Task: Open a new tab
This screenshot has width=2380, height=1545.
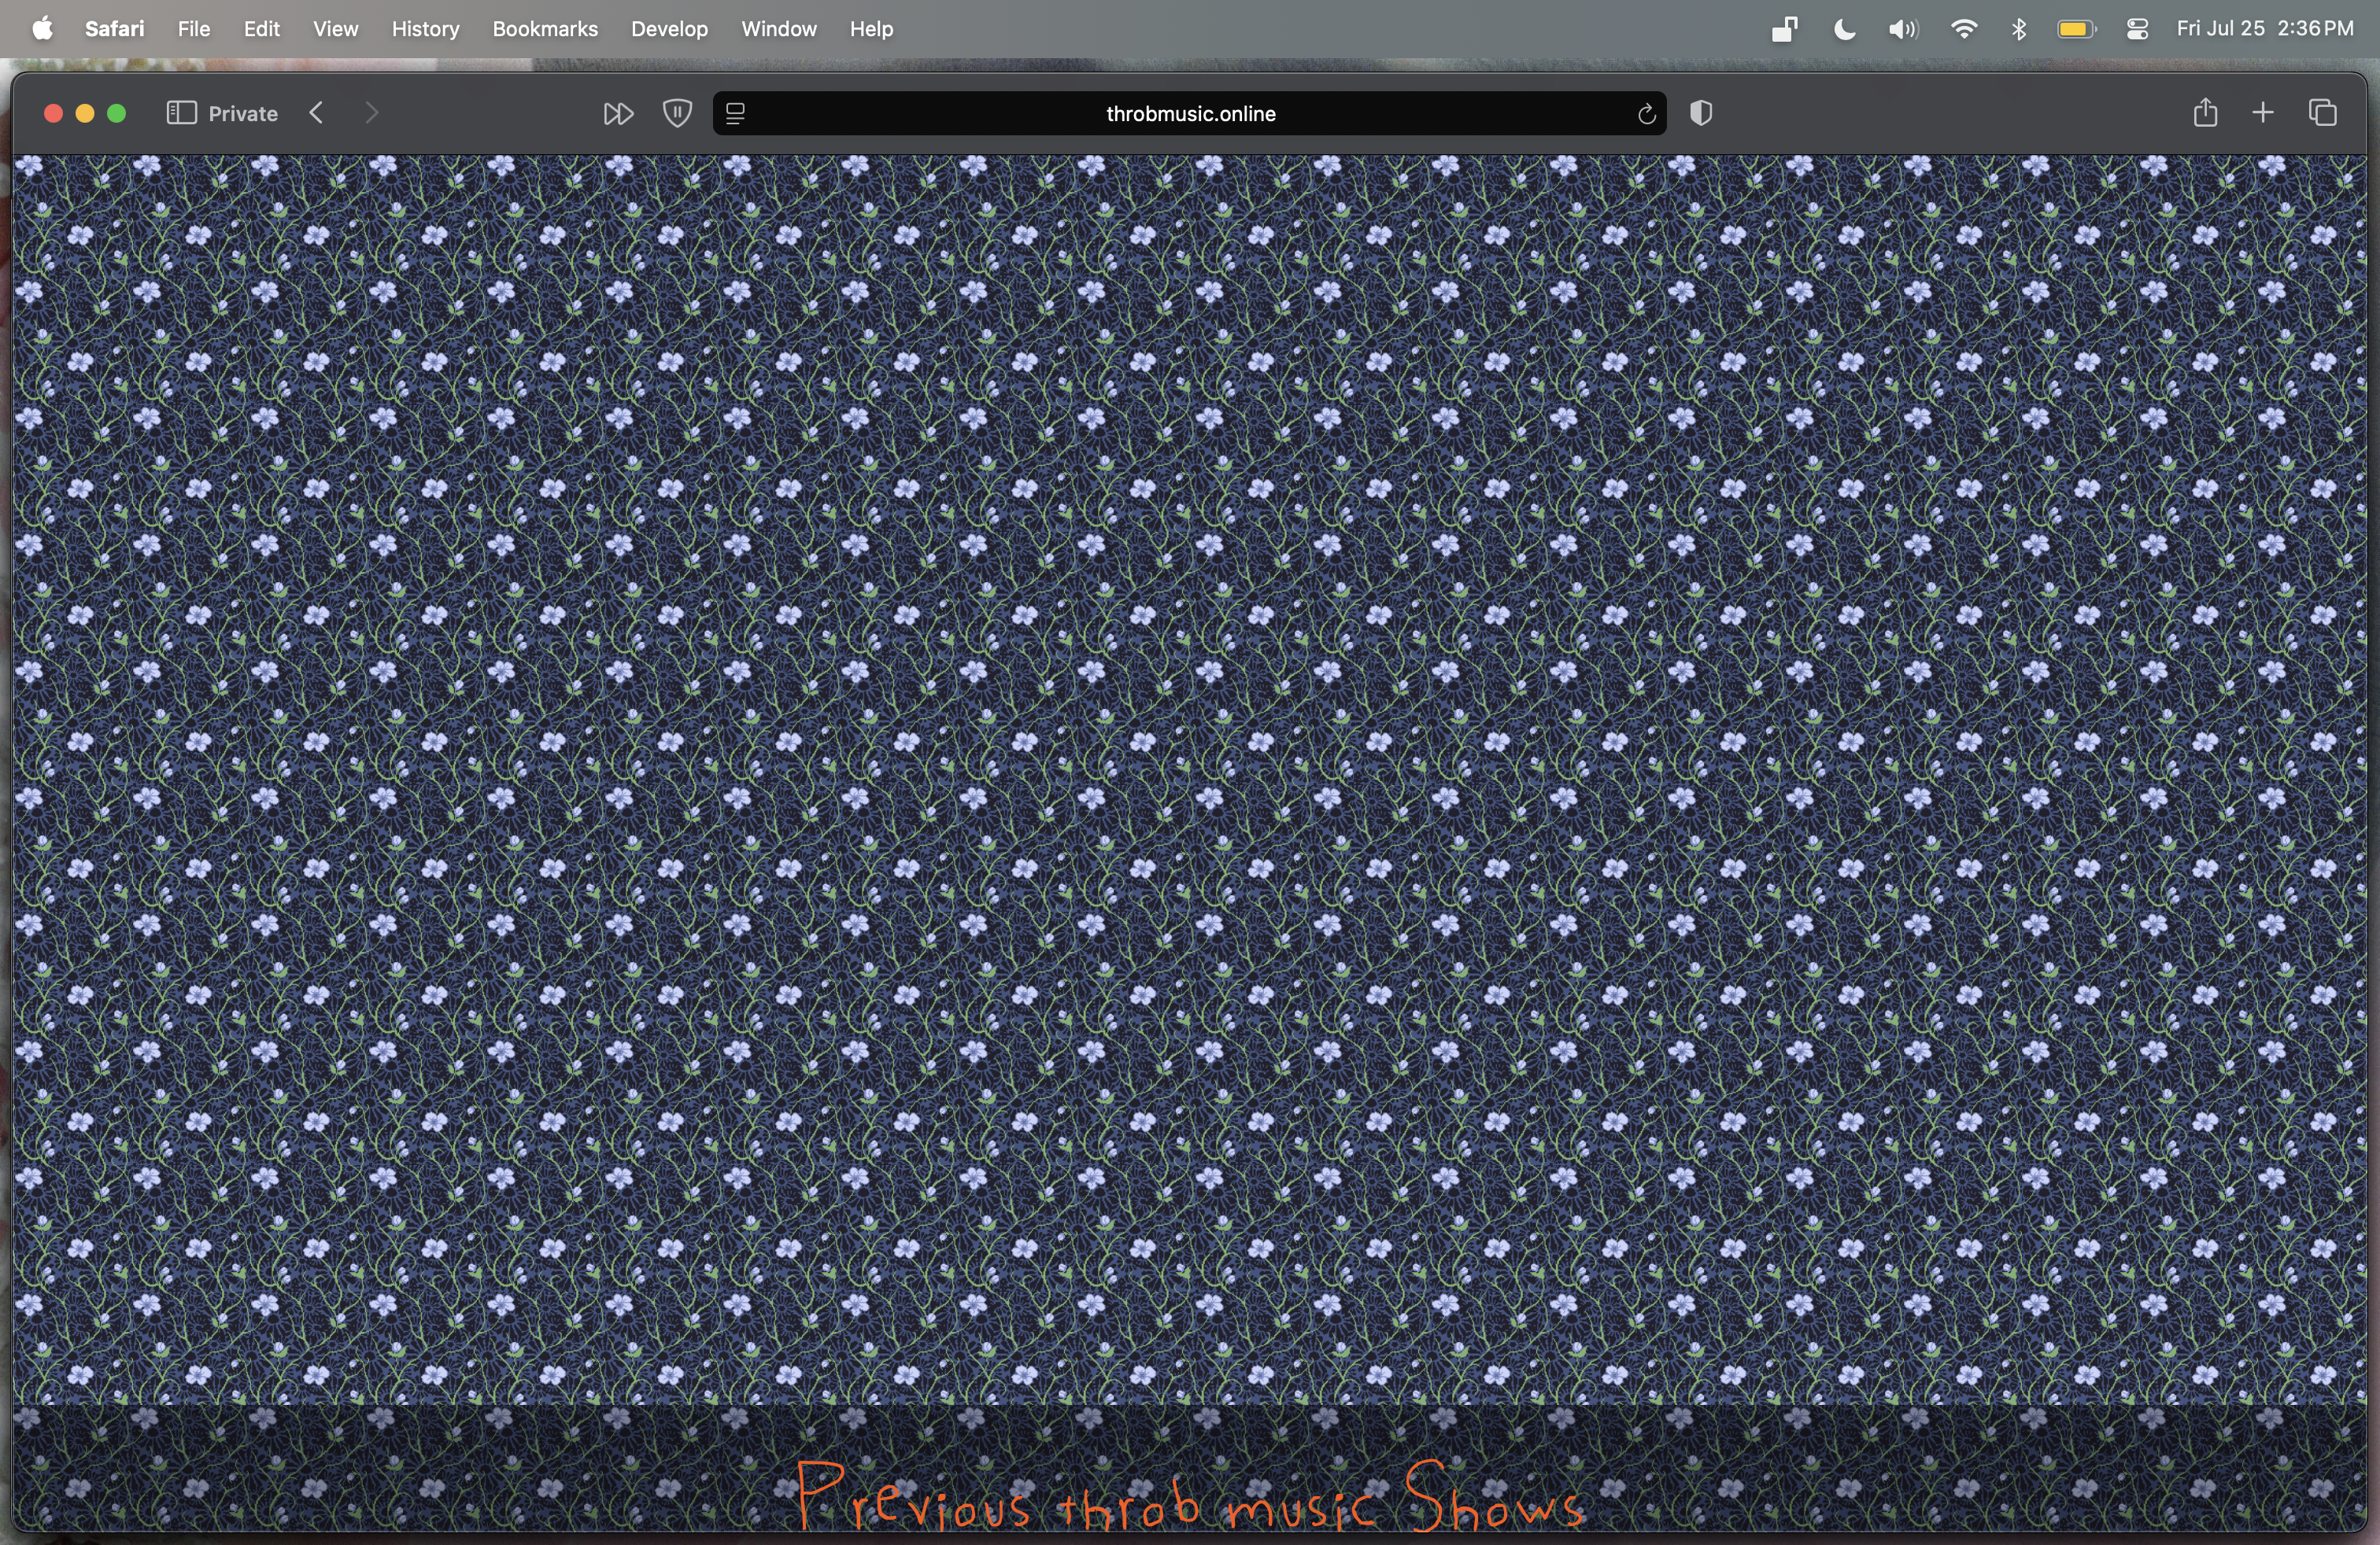Action: click(x=2263, y=113)
